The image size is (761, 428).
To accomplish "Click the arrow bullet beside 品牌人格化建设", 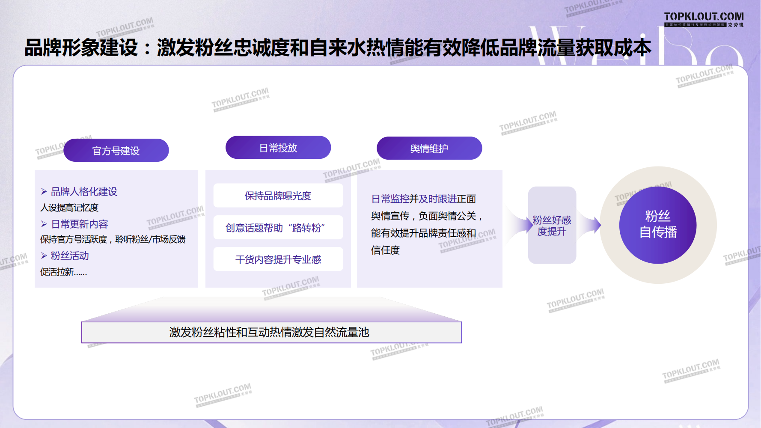I will [44, 192].
